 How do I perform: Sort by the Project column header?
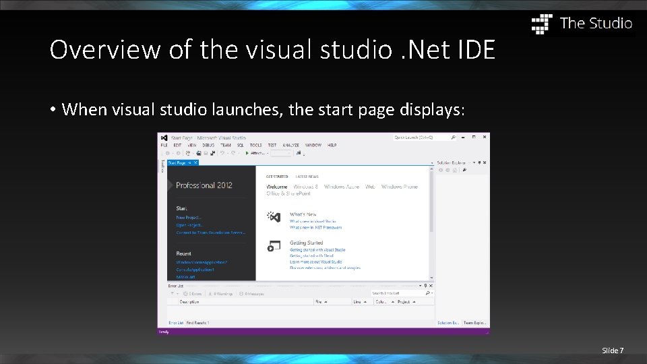[x=414, y=302]
